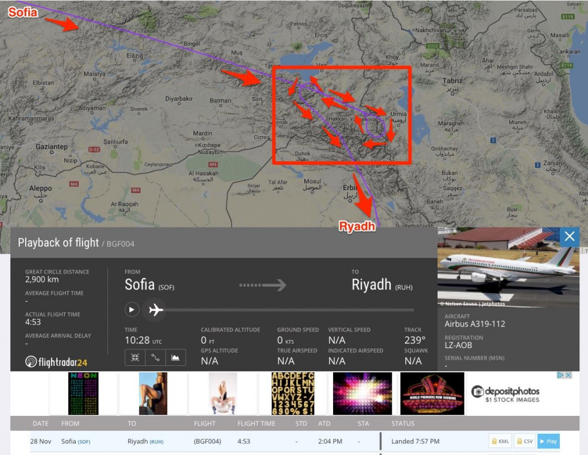Click the airplane marker on the timeline
This screenshot has height=455, width=588.
(156, 310)
